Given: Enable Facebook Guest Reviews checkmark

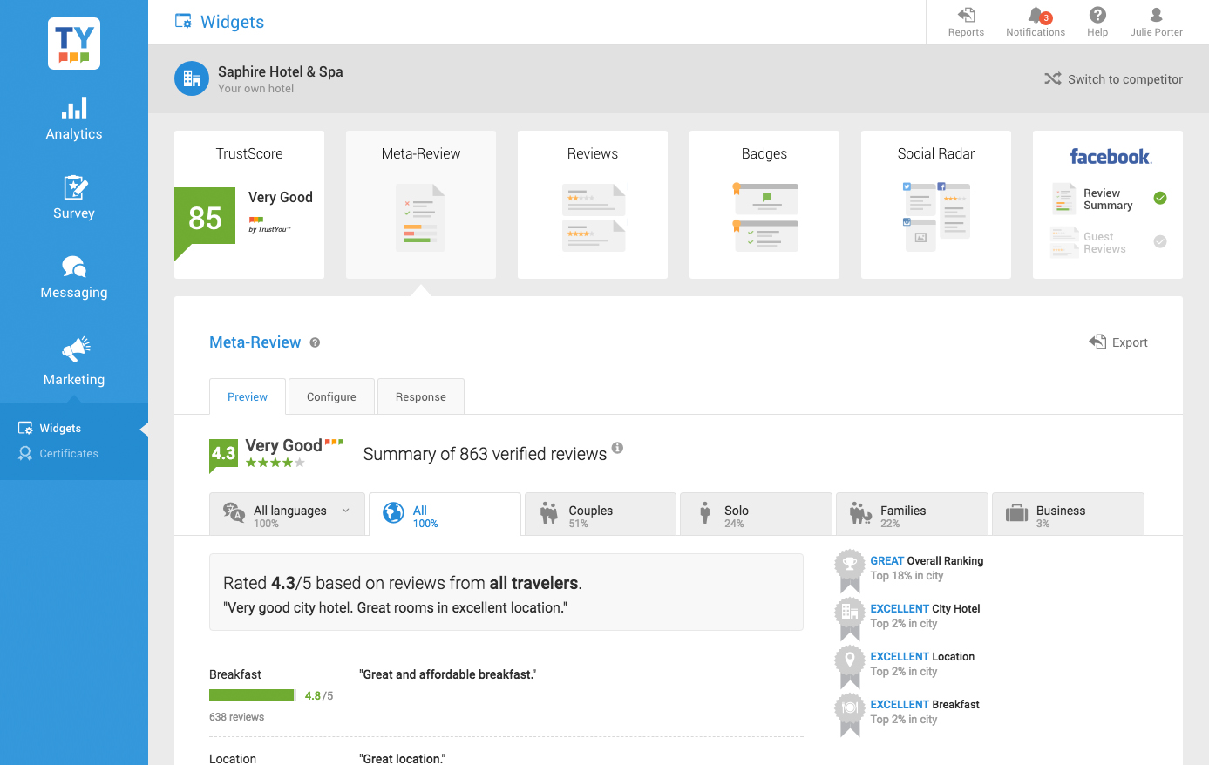Looking at the screenshot, I should [x=1160, y=241].
